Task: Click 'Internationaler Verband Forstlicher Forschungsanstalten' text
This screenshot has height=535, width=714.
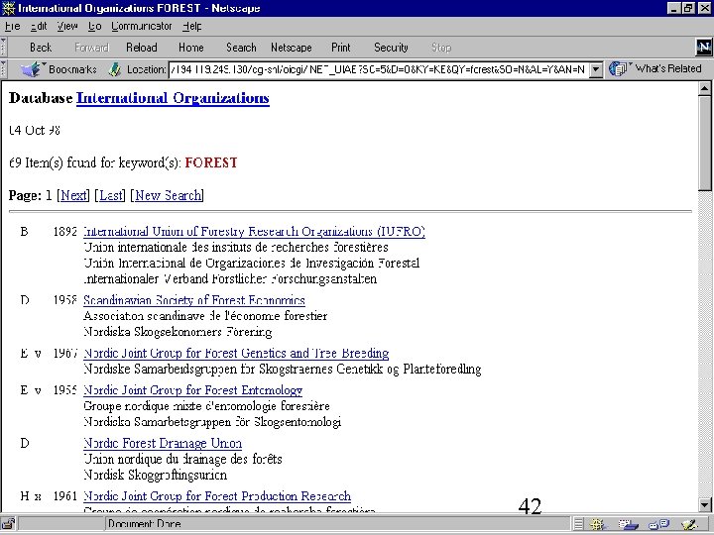Action: click(x=230, y=278)
